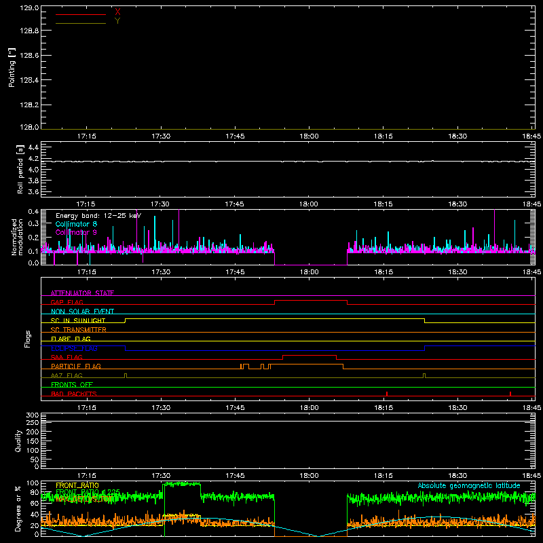The image size is (543, 543).
Task: Click the raised segment of the SAA_FLAG trace
Action: [x=310, y=355]
